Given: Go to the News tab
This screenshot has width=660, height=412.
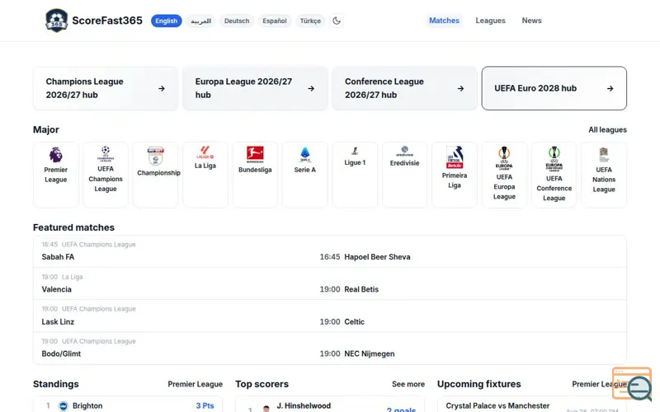Looking at the screenshot, I should coord(531,21).
